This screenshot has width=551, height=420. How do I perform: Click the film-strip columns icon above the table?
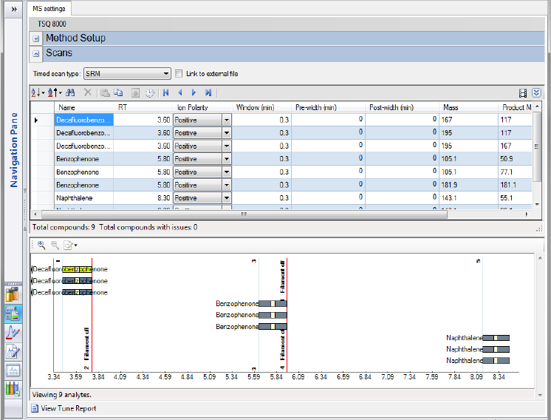click(523, 92)
